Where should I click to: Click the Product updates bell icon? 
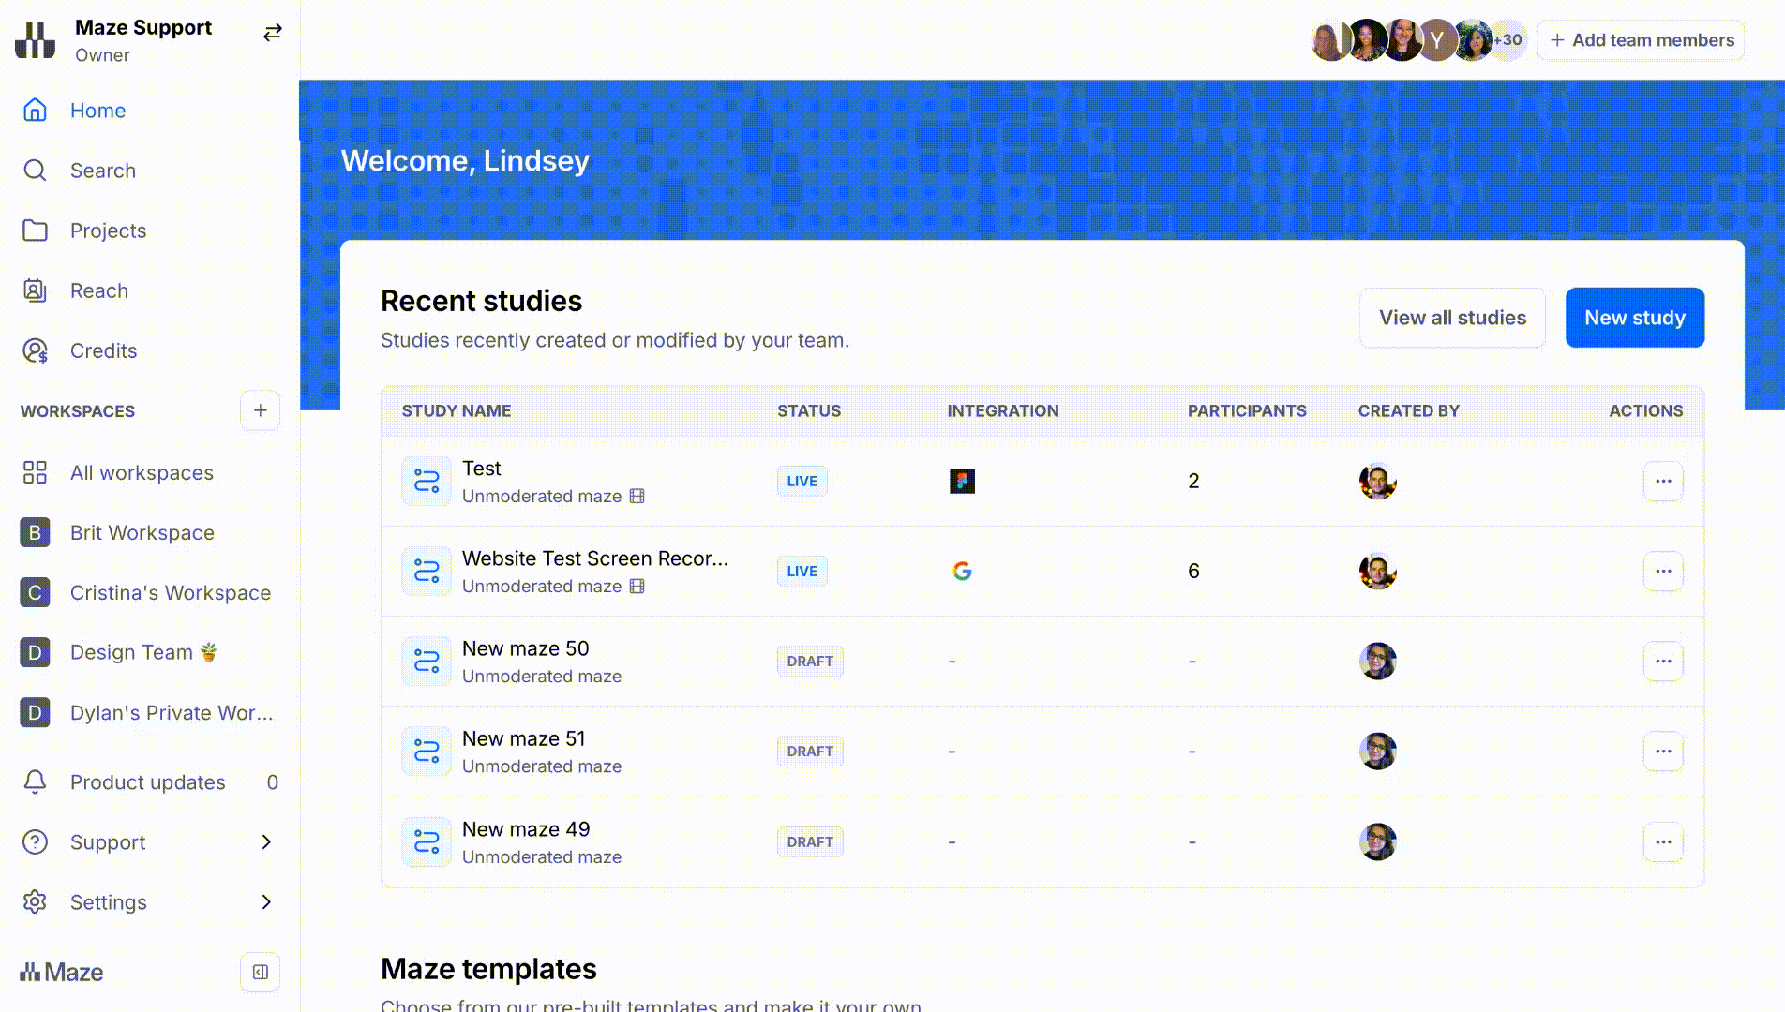tap(35, 781)
